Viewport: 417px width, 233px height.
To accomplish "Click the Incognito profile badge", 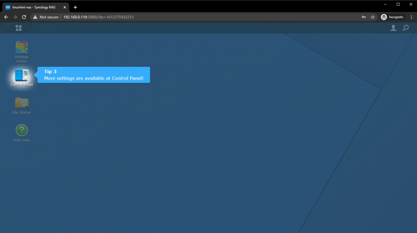I will click(392, 17).
